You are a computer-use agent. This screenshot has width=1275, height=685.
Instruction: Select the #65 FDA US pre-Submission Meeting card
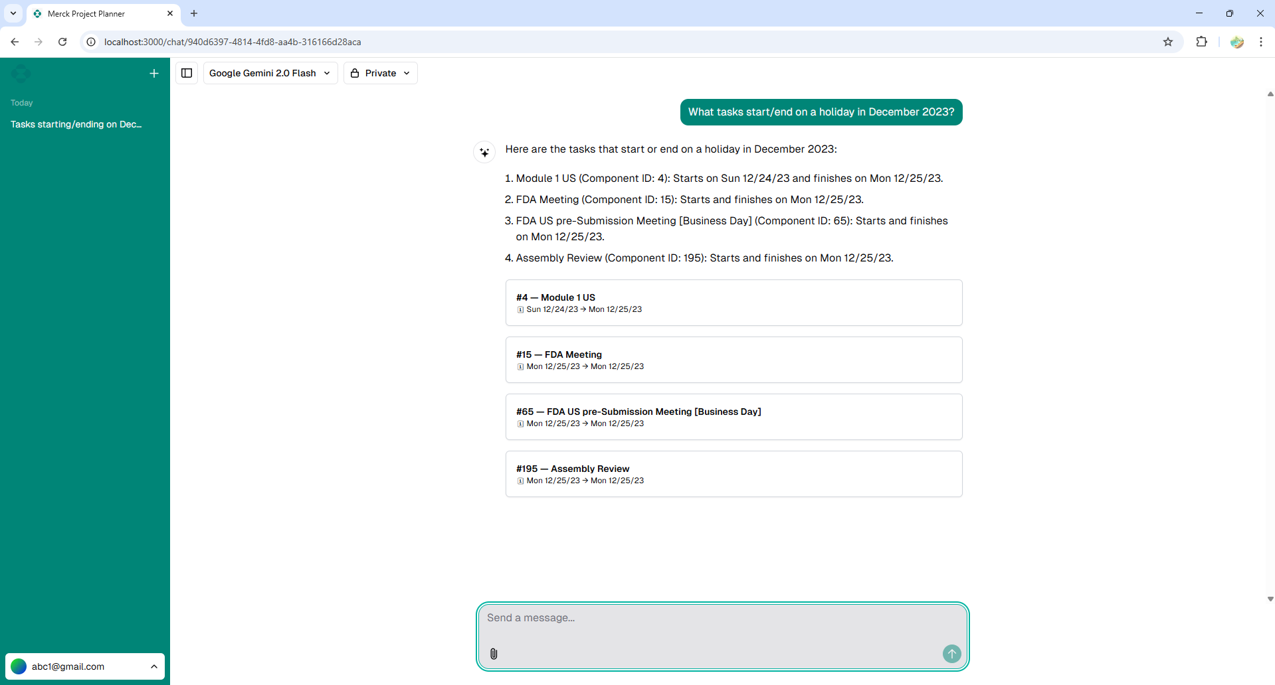coord(734,417)
